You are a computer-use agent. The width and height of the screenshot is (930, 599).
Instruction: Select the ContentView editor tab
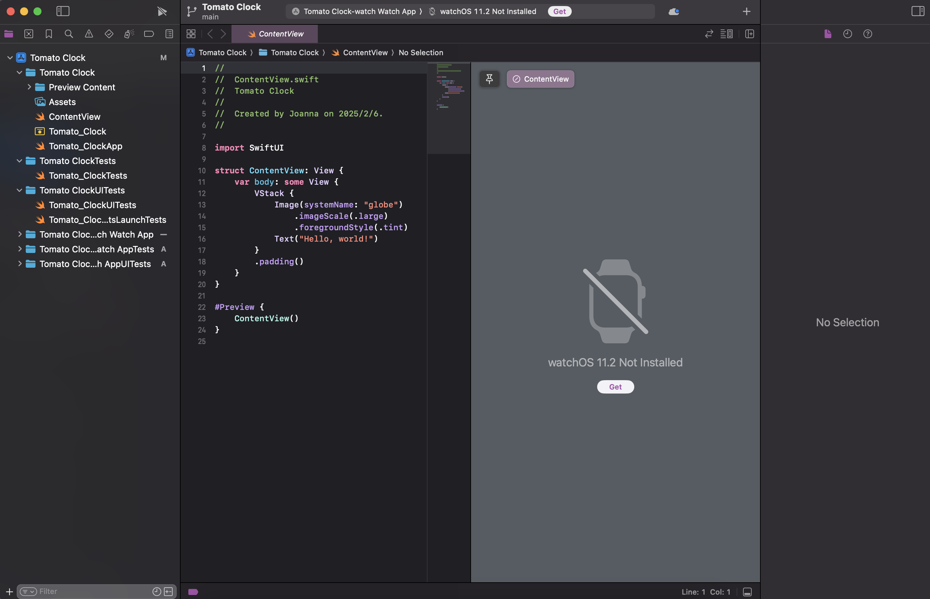tap(275, 34)
